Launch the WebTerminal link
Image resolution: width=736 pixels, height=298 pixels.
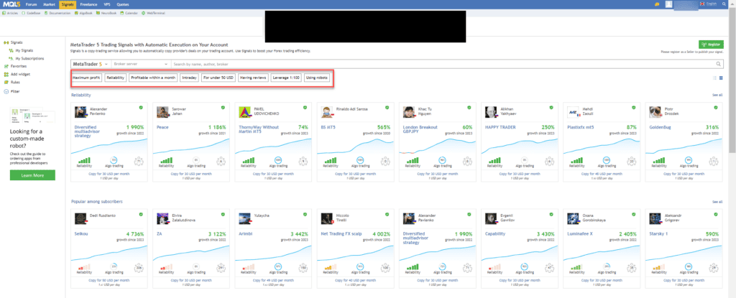coord(152,13)
